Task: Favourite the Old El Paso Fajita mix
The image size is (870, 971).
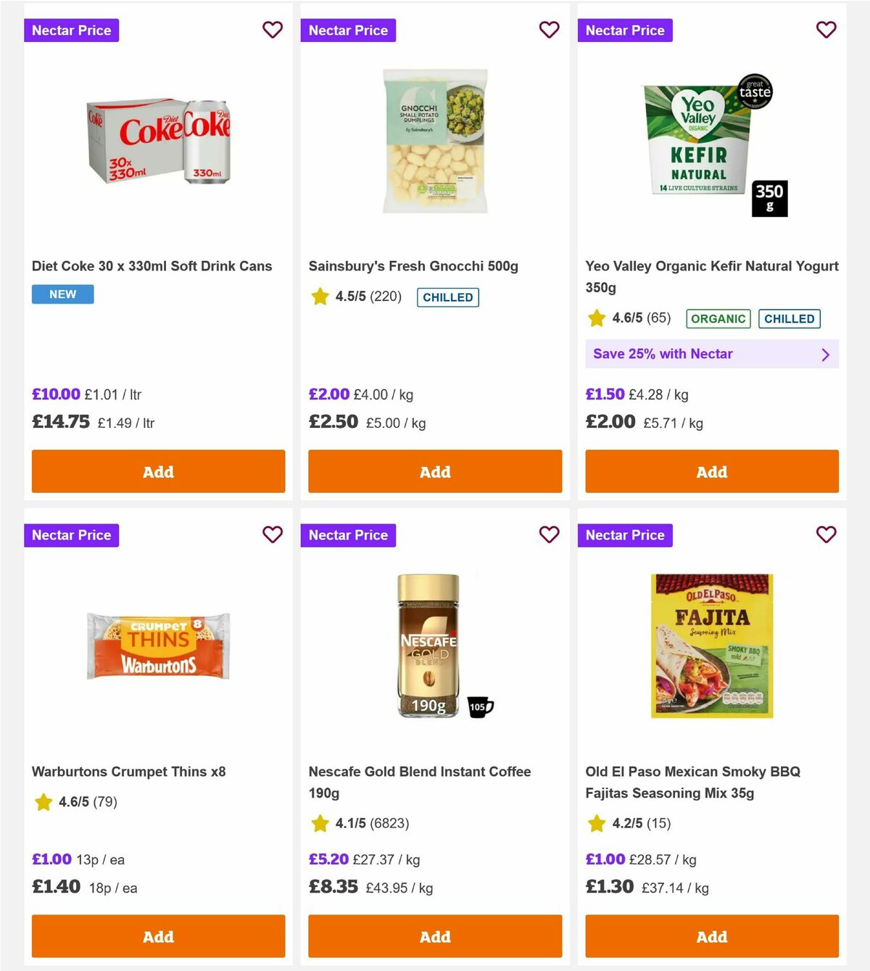Action: click(826, 534)
